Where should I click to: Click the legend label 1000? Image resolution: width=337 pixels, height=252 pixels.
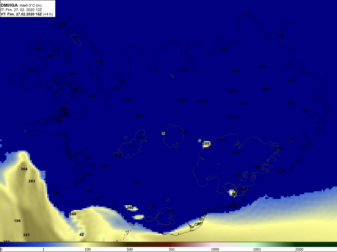coord(215,249)
